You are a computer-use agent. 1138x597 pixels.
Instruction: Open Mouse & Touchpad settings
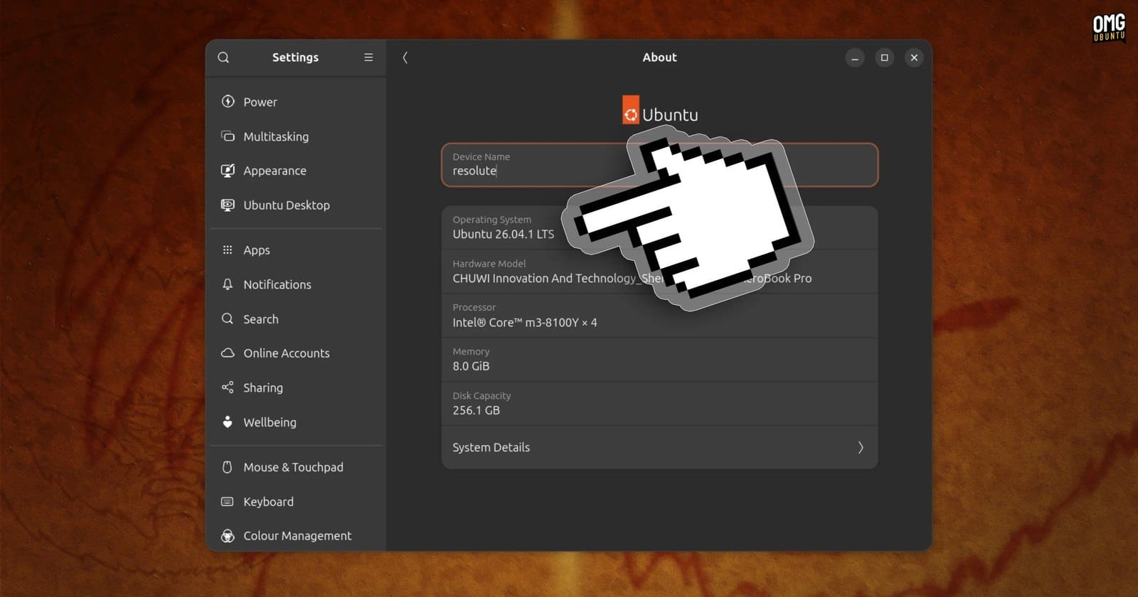point(296,467)
